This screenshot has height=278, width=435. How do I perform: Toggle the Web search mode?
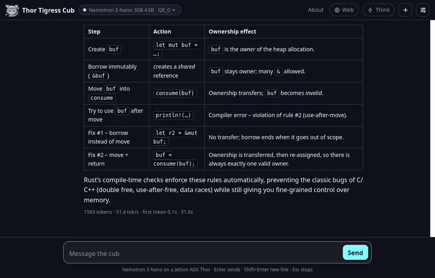click(344, 10)
